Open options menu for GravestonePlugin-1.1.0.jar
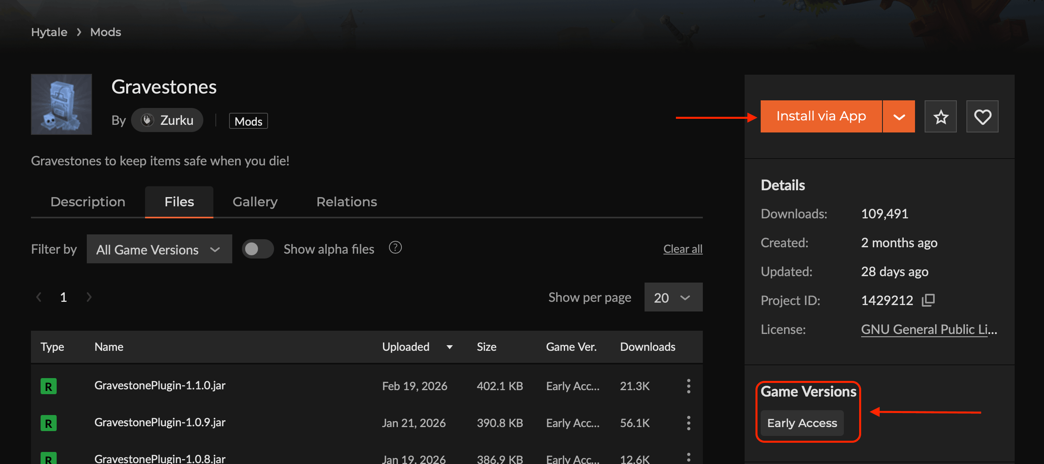 (x=688, y=386)
